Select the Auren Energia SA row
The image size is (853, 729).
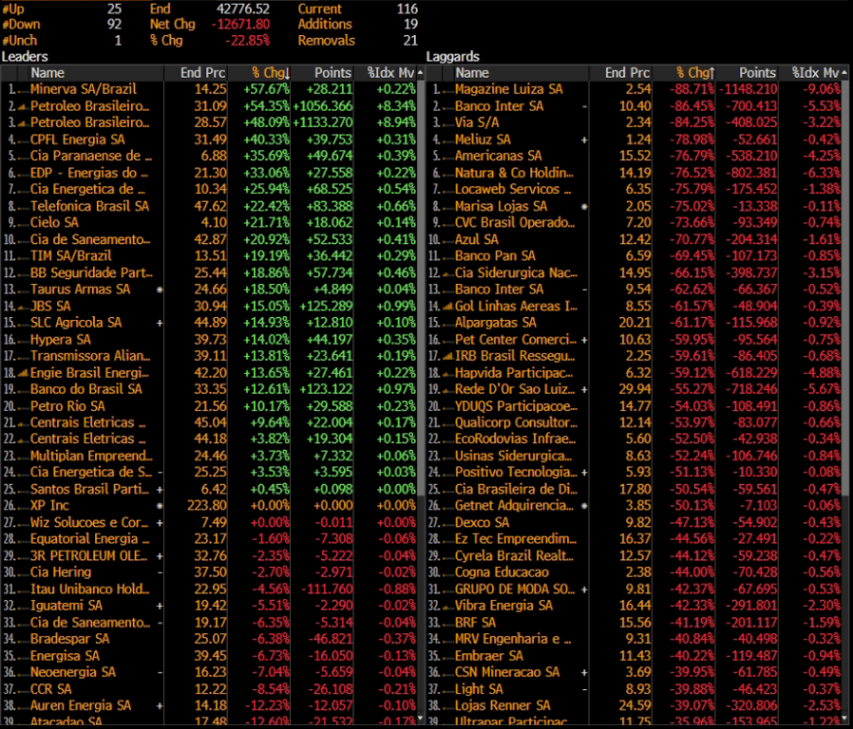coord(209,705)
